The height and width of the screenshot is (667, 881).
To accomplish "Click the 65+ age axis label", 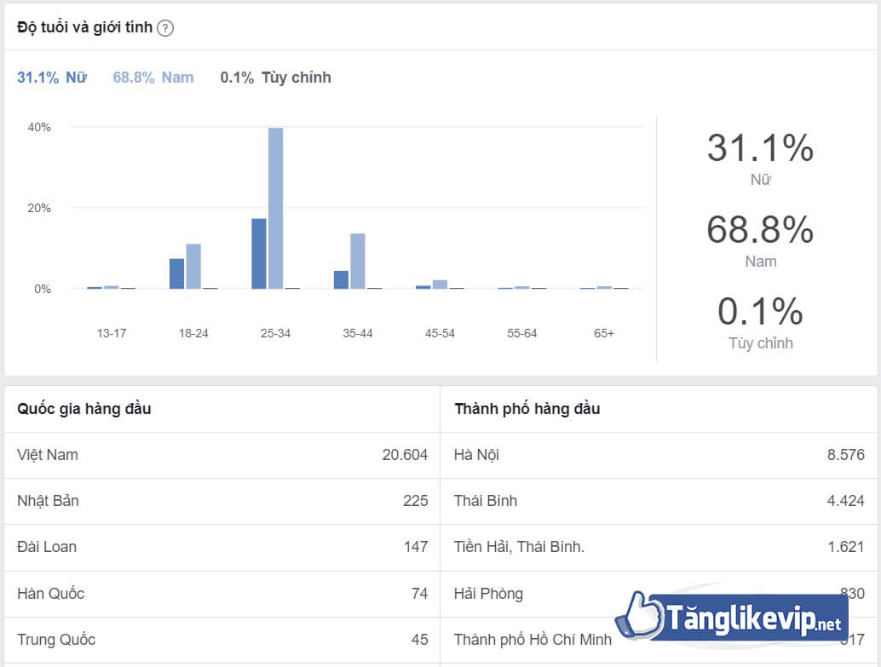I will click(603, 333).
